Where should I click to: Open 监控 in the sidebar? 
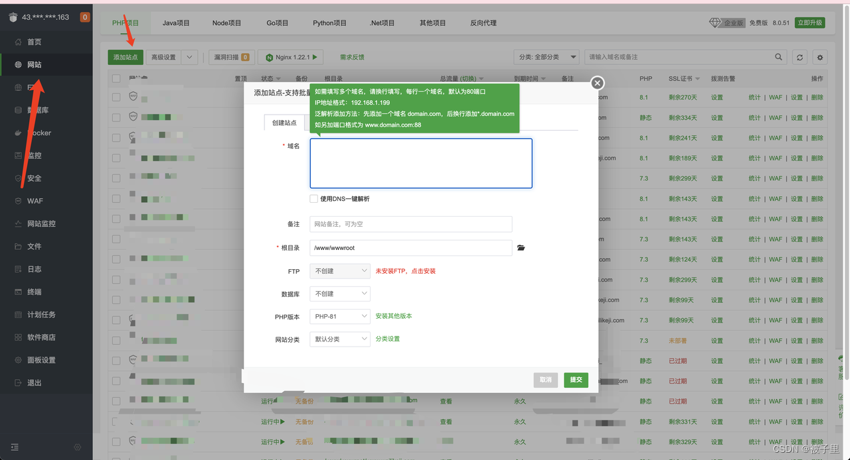click(34, 155)
